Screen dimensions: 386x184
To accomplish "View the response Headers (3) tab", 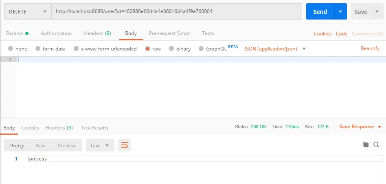I will coord(59,128).
